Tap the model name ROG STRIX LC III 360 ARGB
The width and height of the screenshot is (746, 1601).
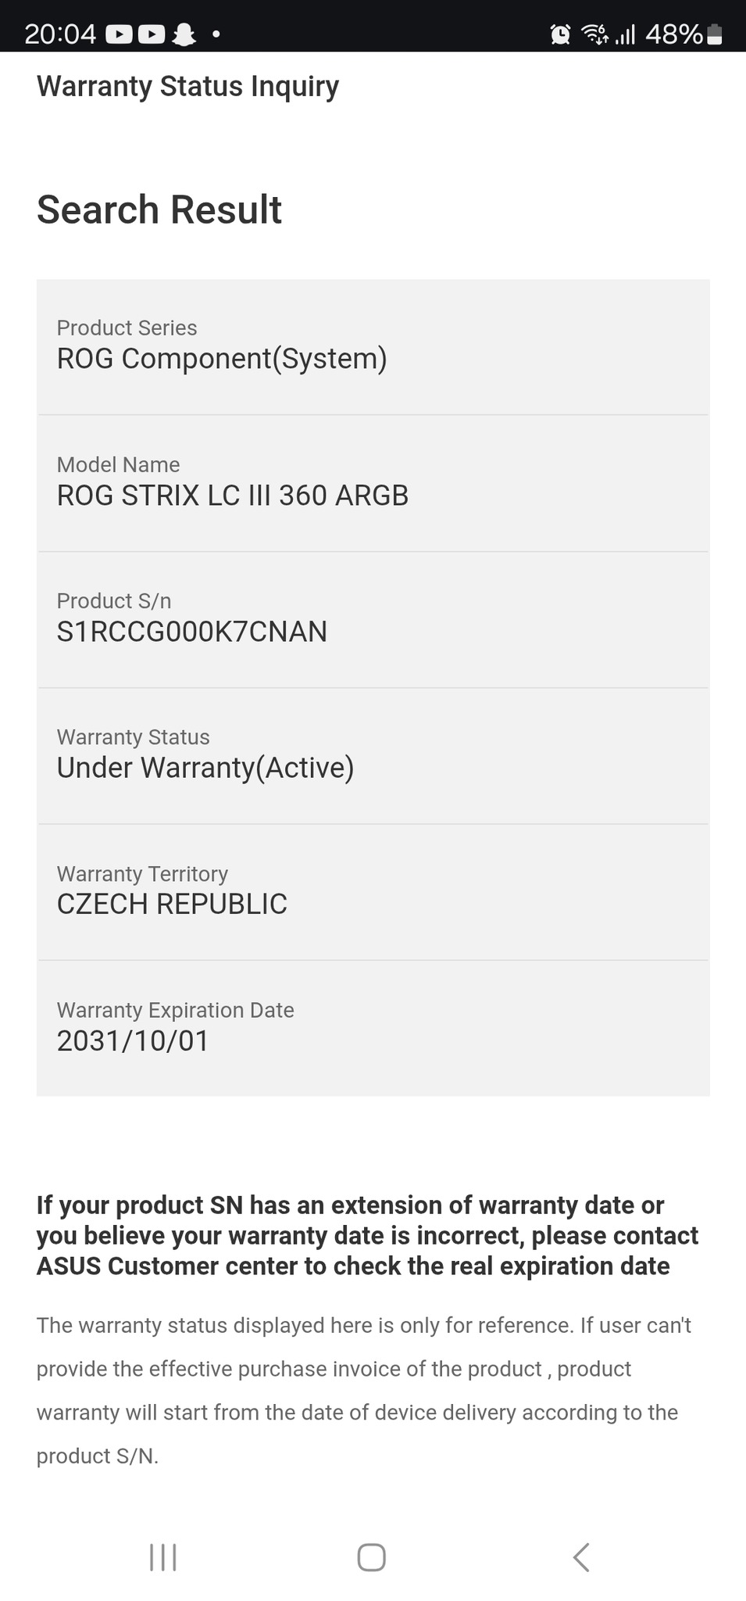(x=233, y=496)
